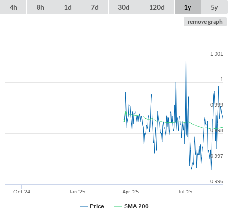Open the 120d time range tab
Image resolution: width=228 pixels, height=219 pixels.
coord(157,7)
